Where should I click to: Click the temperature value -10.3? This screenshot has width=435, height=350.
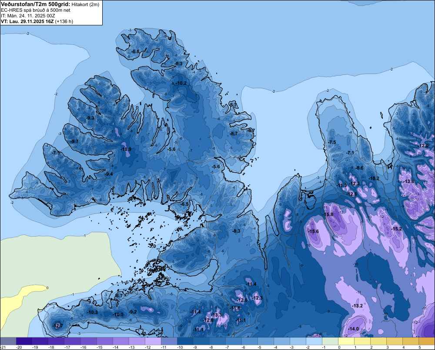[x=92, y=312]
